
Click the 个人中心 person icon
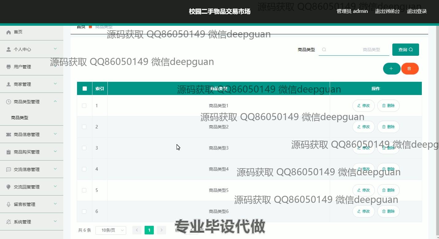pyautogui.click(x=9, y=49)
